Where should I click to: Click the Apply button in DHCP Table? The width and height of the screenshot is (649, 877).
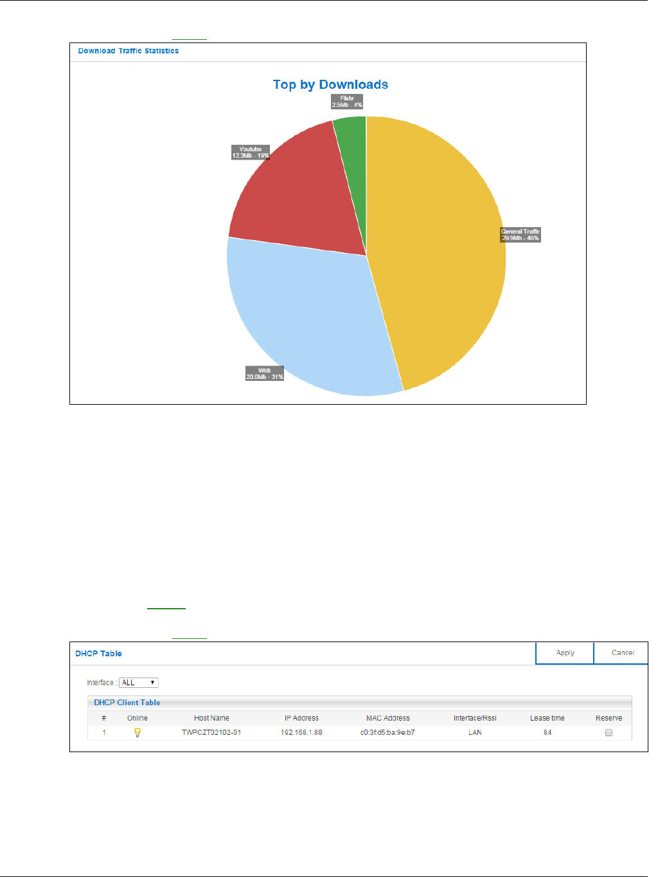[x=565, y=652]
